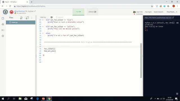Click the repl.run URL field

coord(158,18)
